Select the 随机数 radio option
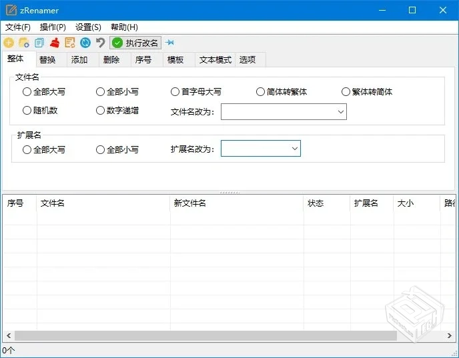The image size is (459, 358). click(40, 111)
